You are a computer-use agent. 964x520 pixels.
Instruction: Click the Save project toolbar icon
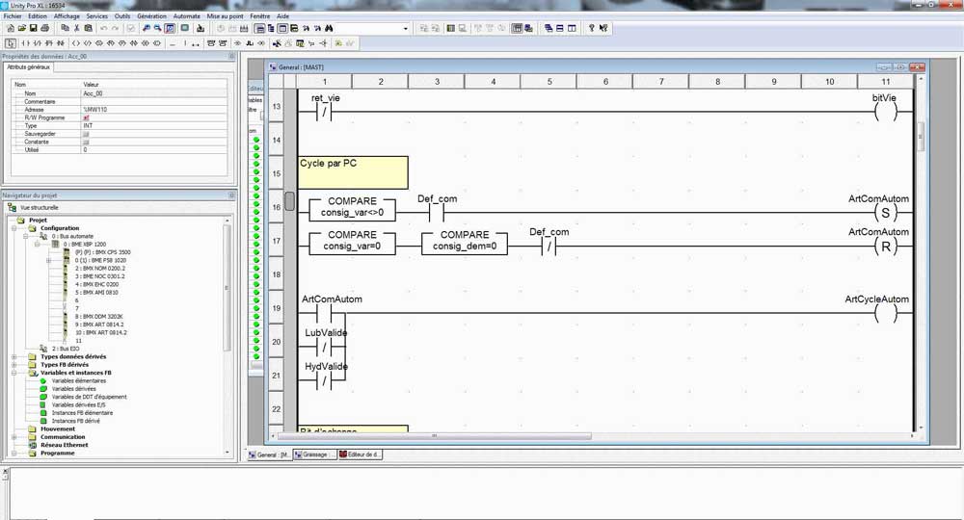(33, 29)
